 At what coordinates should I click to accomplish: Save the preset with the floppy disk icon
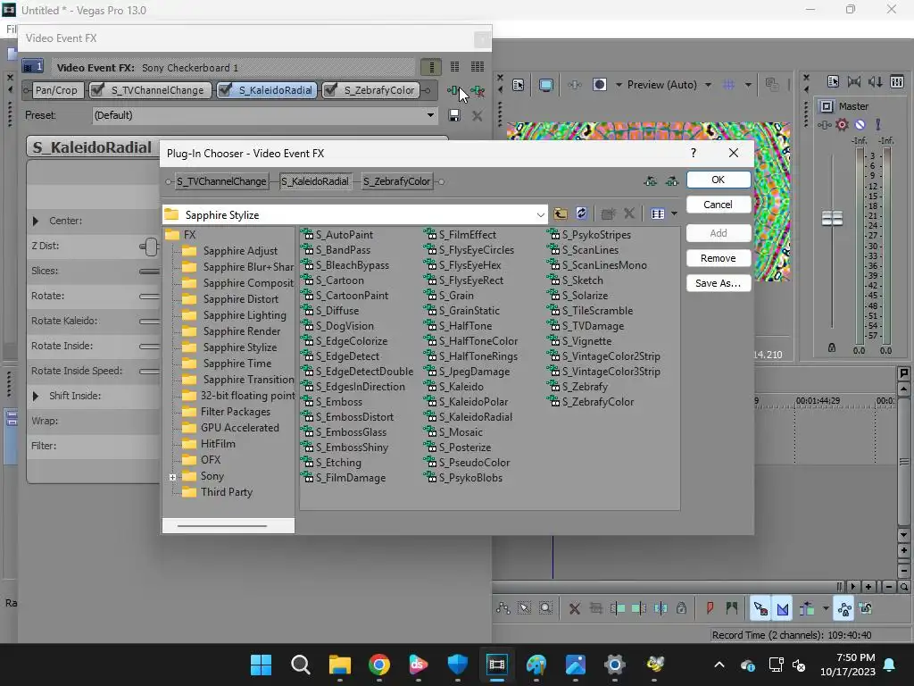(454, 115)
